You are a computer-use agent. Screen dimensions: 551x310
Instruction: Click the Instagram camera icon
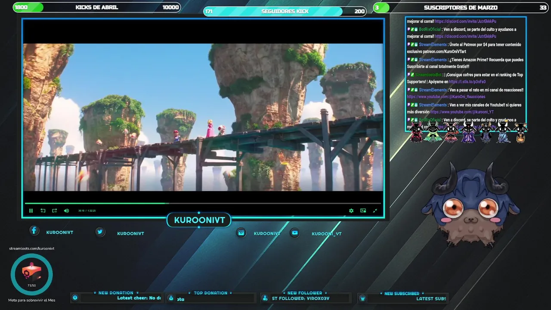point(241,232)
